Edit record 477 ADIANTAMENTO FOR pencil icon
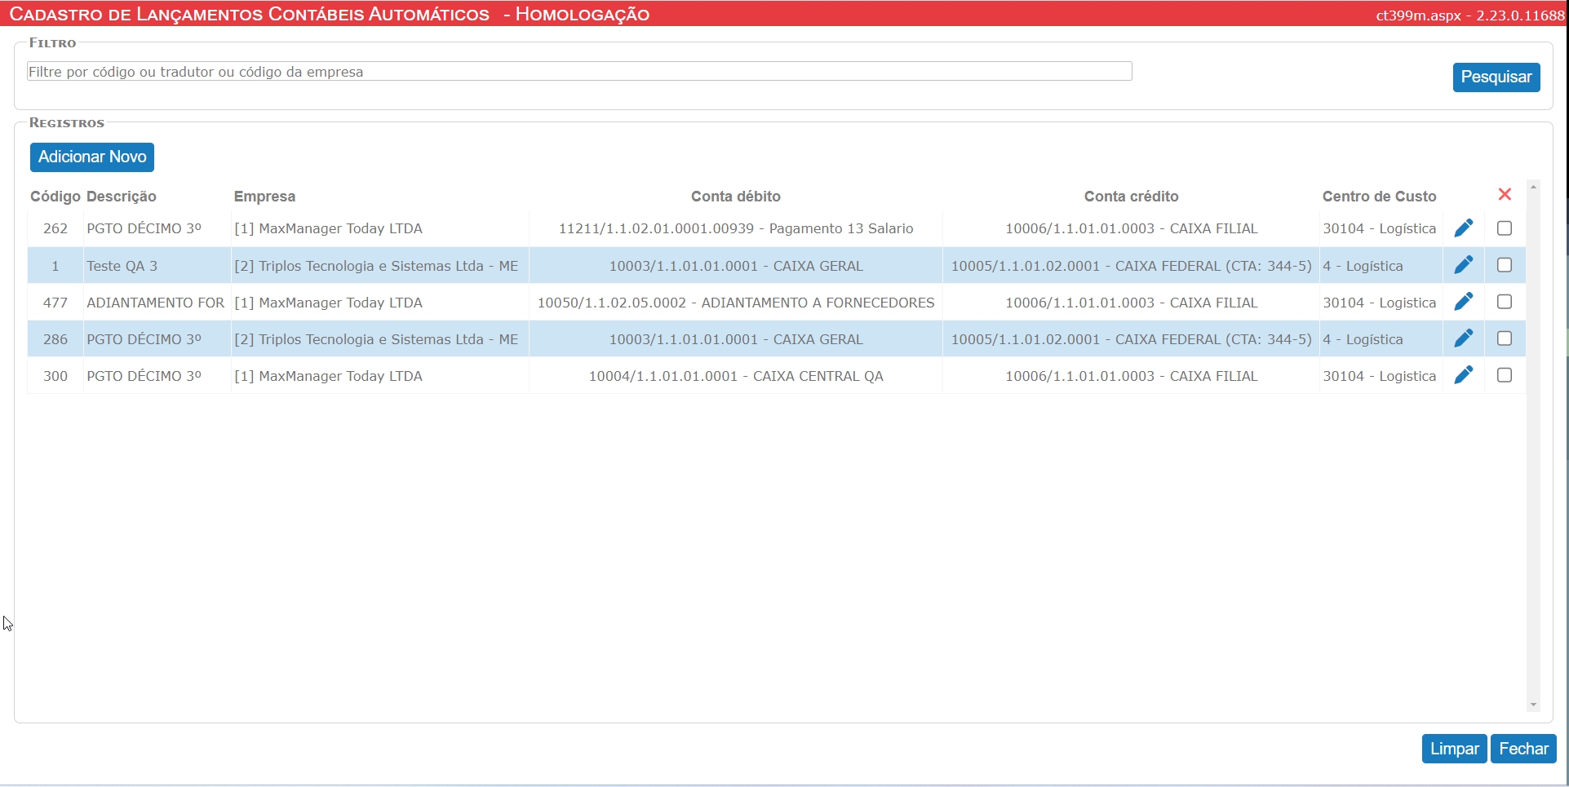This screenshot has width=1569, height=787. coord(1464,302)
